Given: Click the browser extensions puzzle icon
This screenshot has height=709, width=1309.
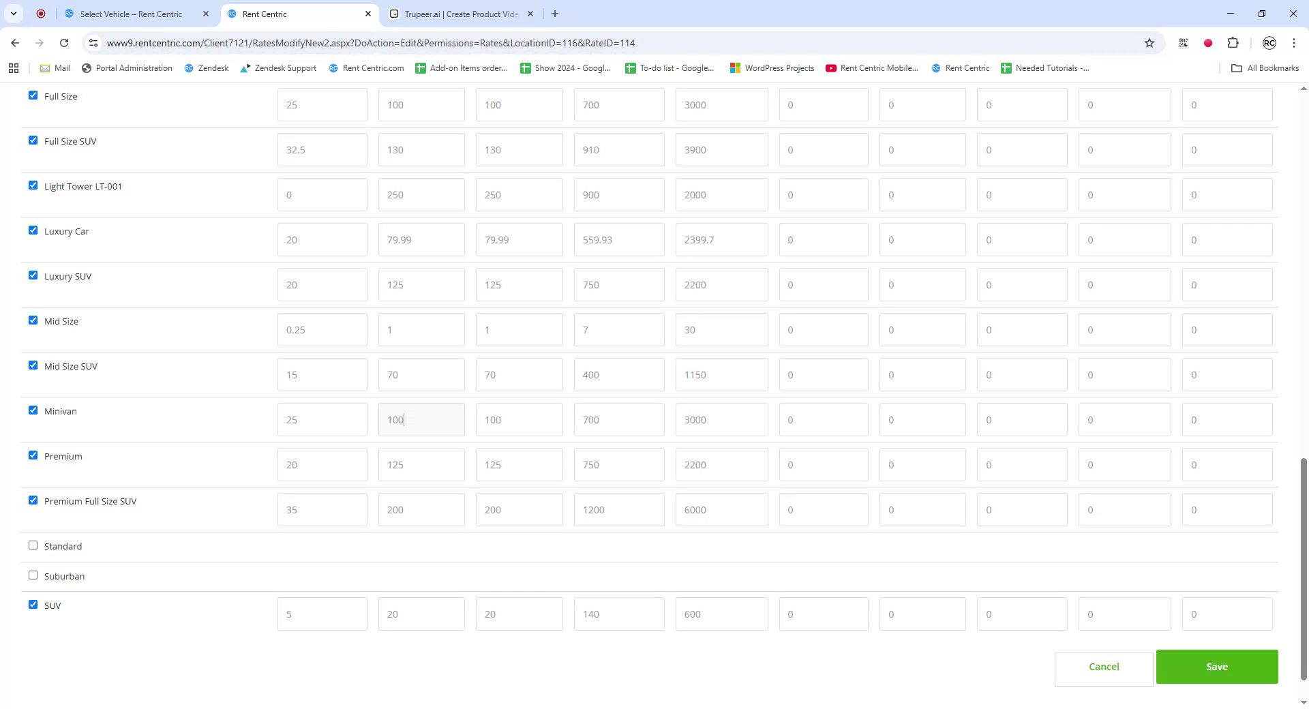Looking at the screenshot, I should coord(1233,42).
